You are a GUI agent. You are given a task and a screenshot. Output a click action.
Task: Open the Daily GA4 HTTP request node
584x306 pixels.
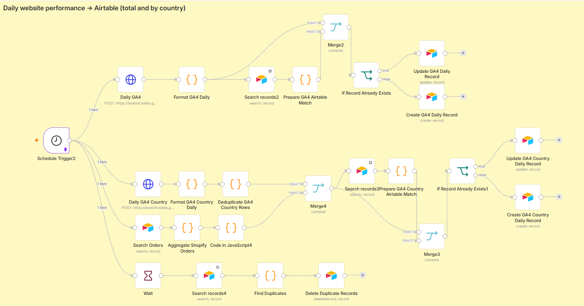(x=131, y=80)
